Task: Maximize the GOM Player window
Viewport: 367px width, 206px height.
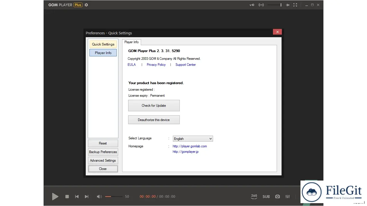Action: point(313,5)
